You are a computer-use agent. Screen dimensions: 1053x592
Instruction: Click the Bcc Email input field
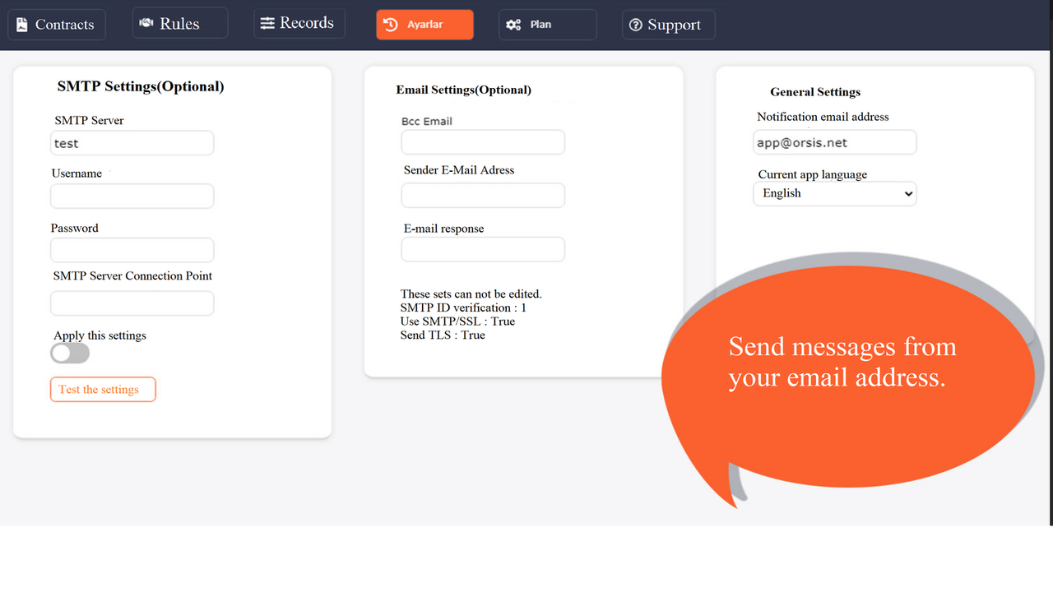tap(482, 141)
